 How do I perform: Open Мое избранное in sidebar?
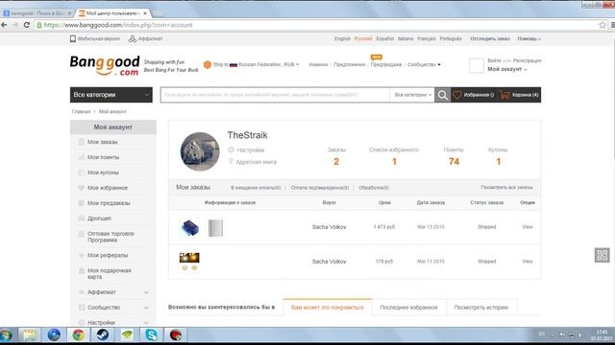tap(108, 188)
